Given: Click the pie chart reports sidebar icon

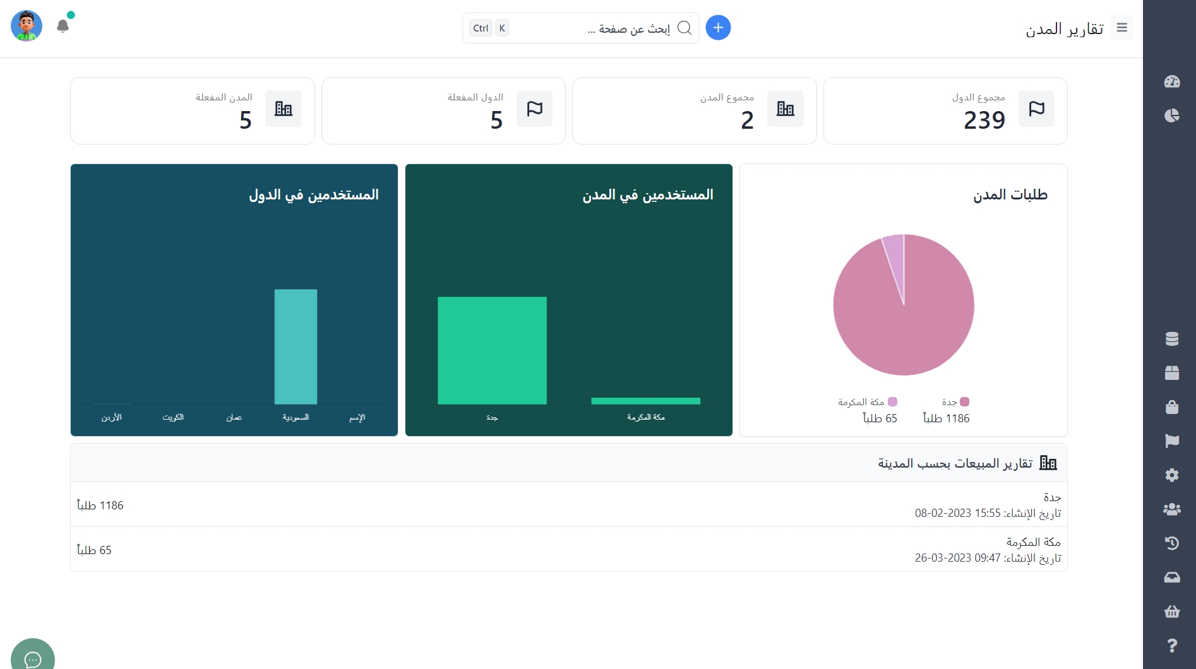Looking at the screenshot, I should pos(1171,115).
